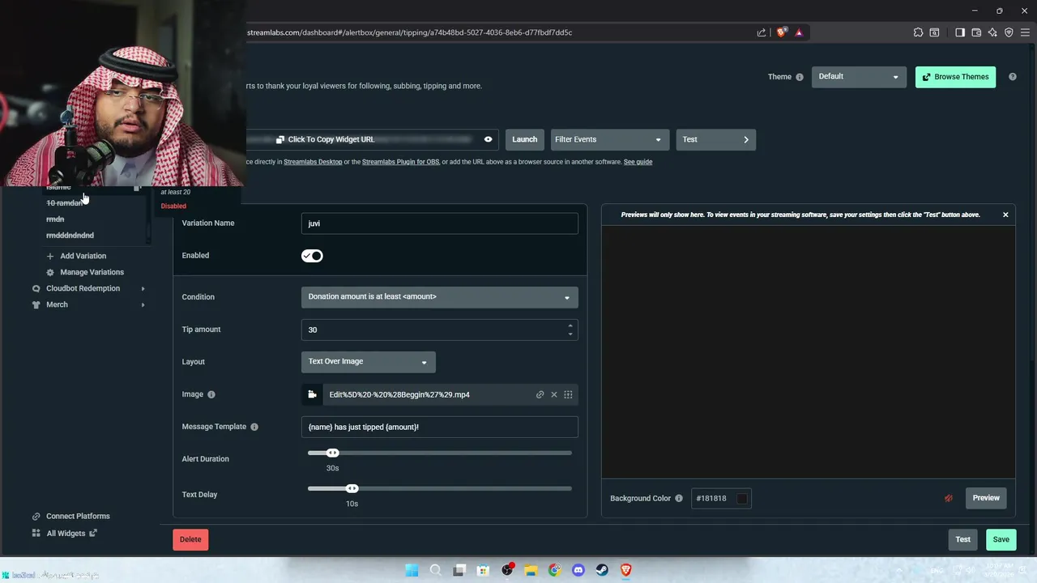Click the Save button
Viewport: 1037px width, 583px height.
(1001, 539)
